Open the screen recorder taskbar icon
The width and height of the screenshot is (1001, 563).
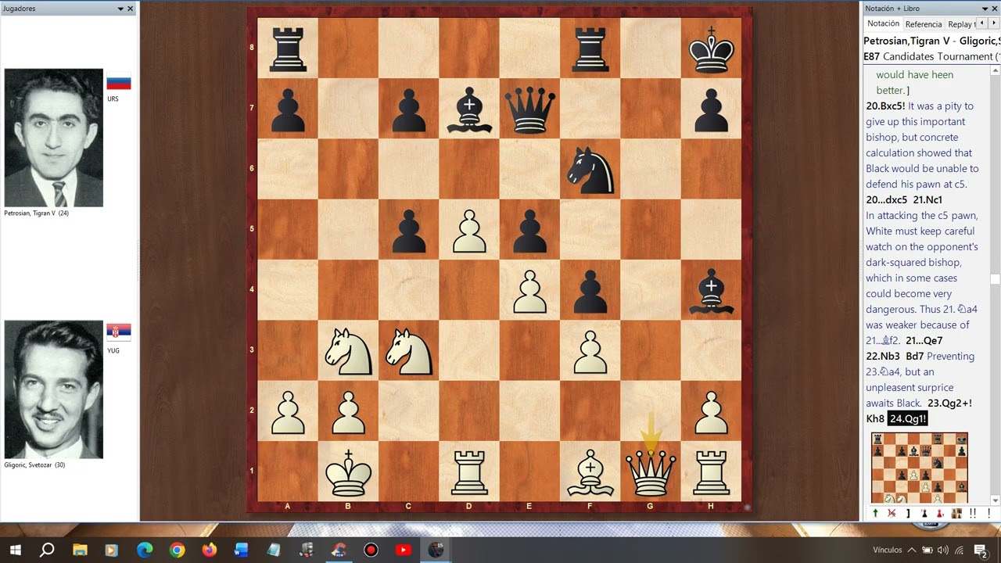tap(371, 550)
